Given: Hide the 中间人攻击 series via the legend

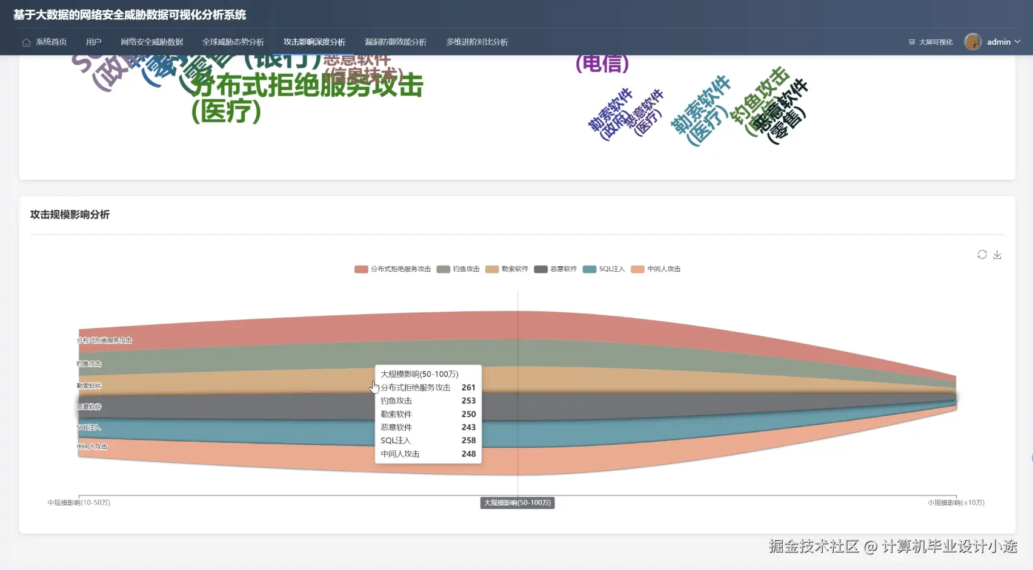Looking at the screenshot, I should click(656, 269).
